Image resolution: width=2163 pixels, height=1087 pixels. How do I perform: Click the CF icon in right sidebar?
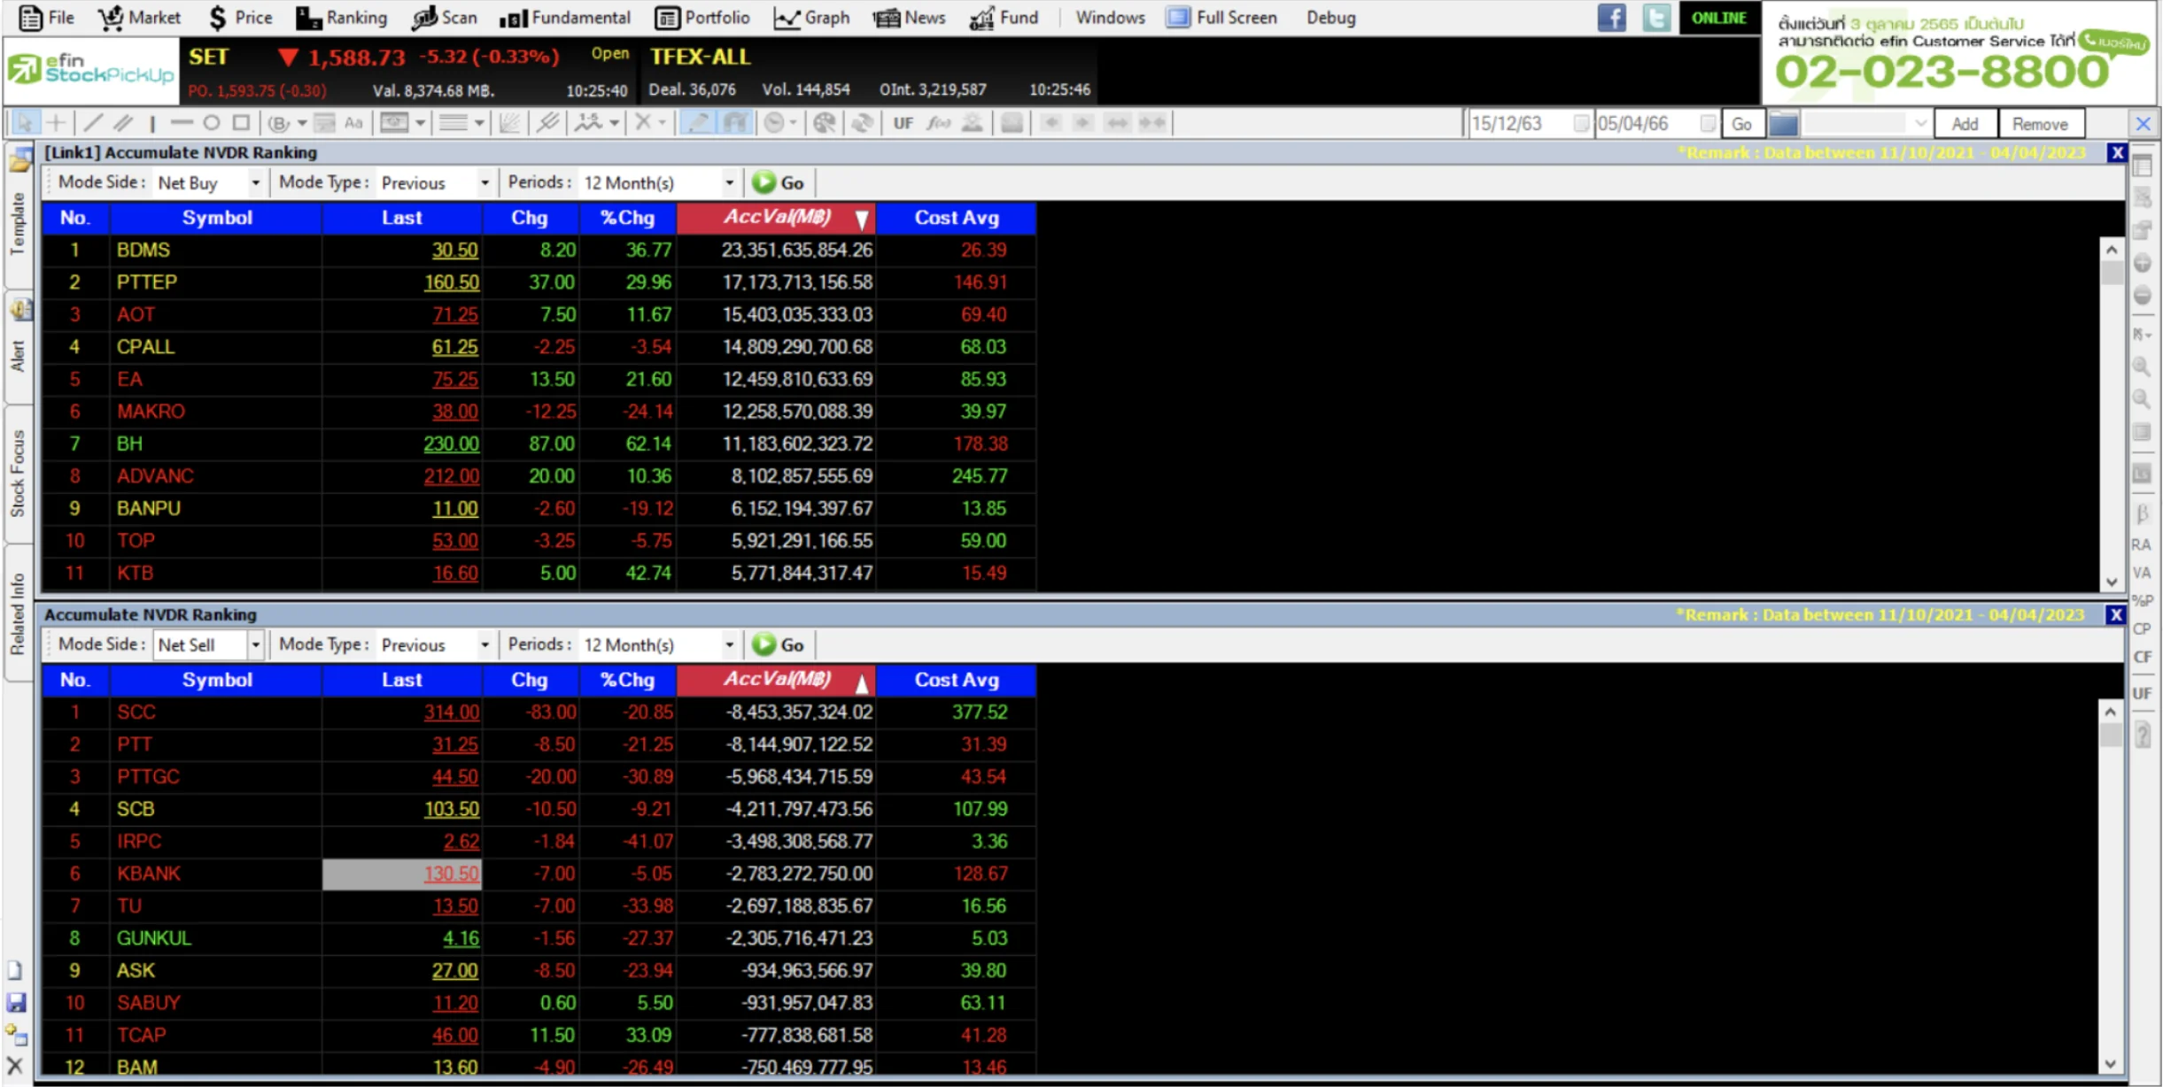click(2142, 657)
